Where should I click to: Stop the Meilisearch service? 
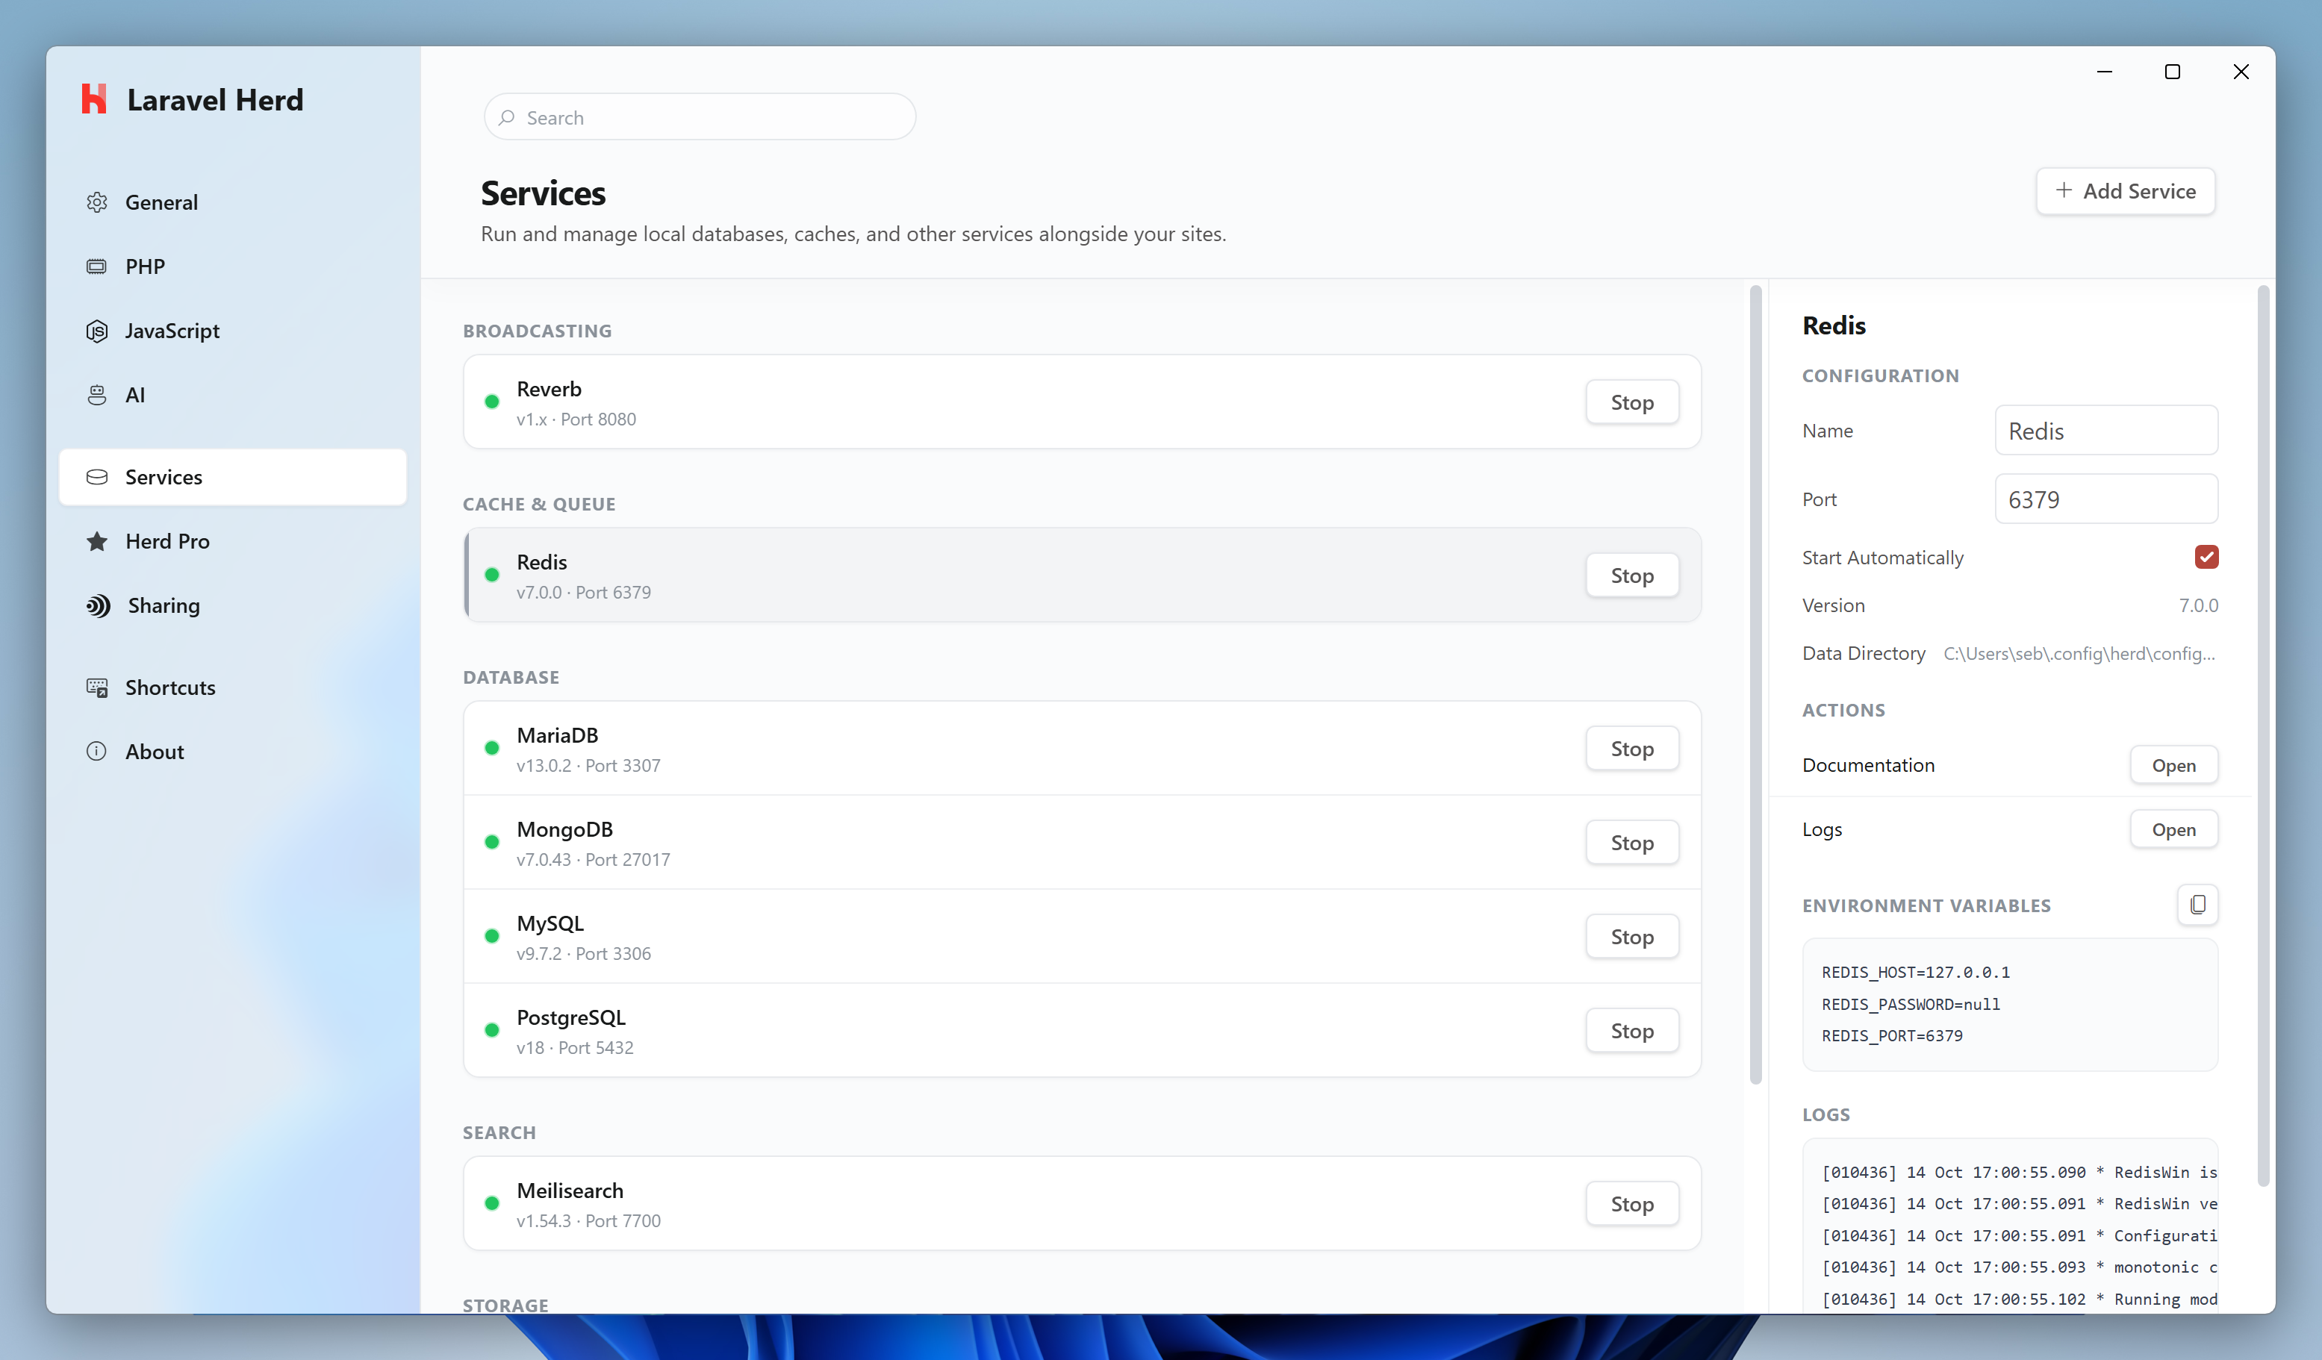tap(1632, 1203)
